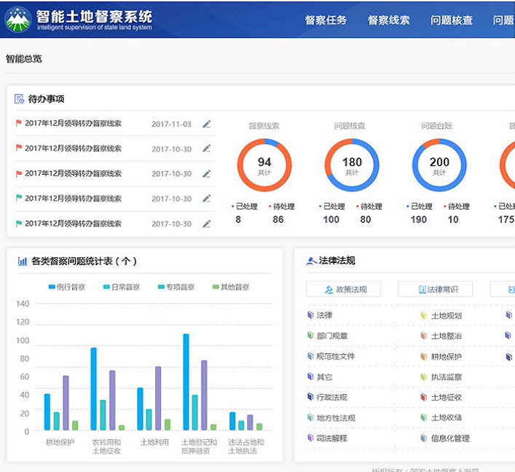This screenshot has height=472, width=515.
Task: Click the book icon beside 信息化管理
Action: pos(423,438)
